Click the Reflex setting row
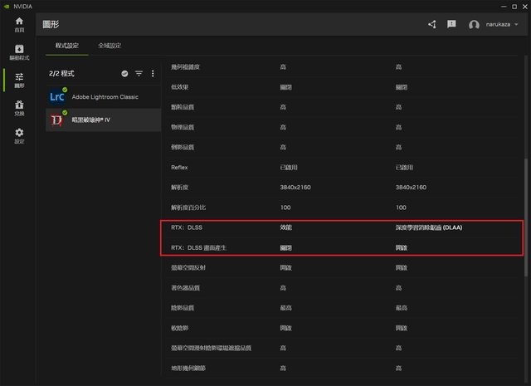531x386 pixels. (x=179, y=167)
